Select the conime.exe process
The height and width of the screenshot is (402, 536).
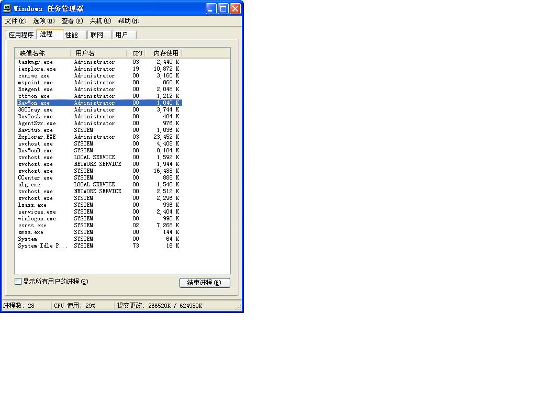click(99, 76)
